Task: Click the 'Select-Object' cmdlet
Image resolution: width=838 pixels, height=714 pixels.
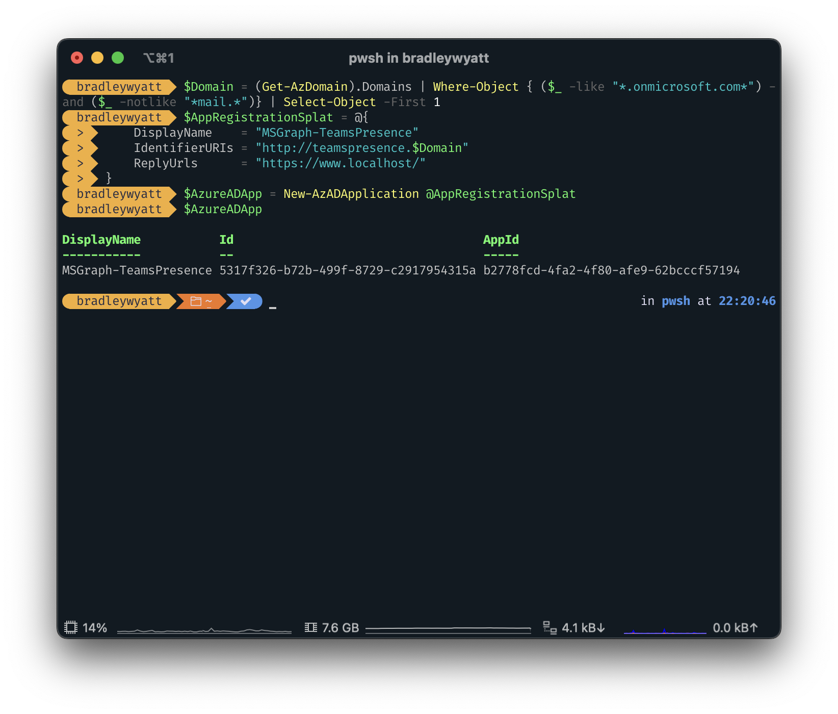Action: [329, 102]
